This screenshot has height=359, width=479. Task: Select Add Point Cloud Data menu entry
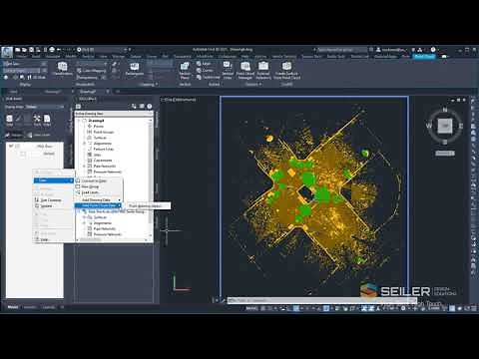point(98,205)
